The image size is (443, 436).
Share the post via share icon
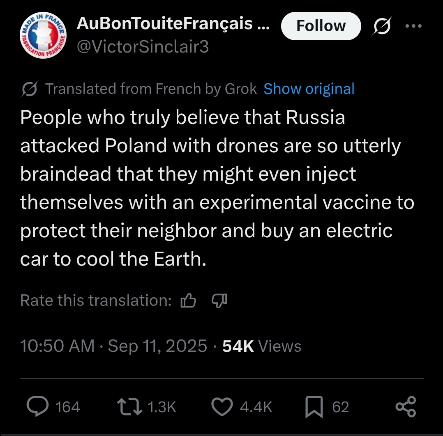[x=406, y=407]
